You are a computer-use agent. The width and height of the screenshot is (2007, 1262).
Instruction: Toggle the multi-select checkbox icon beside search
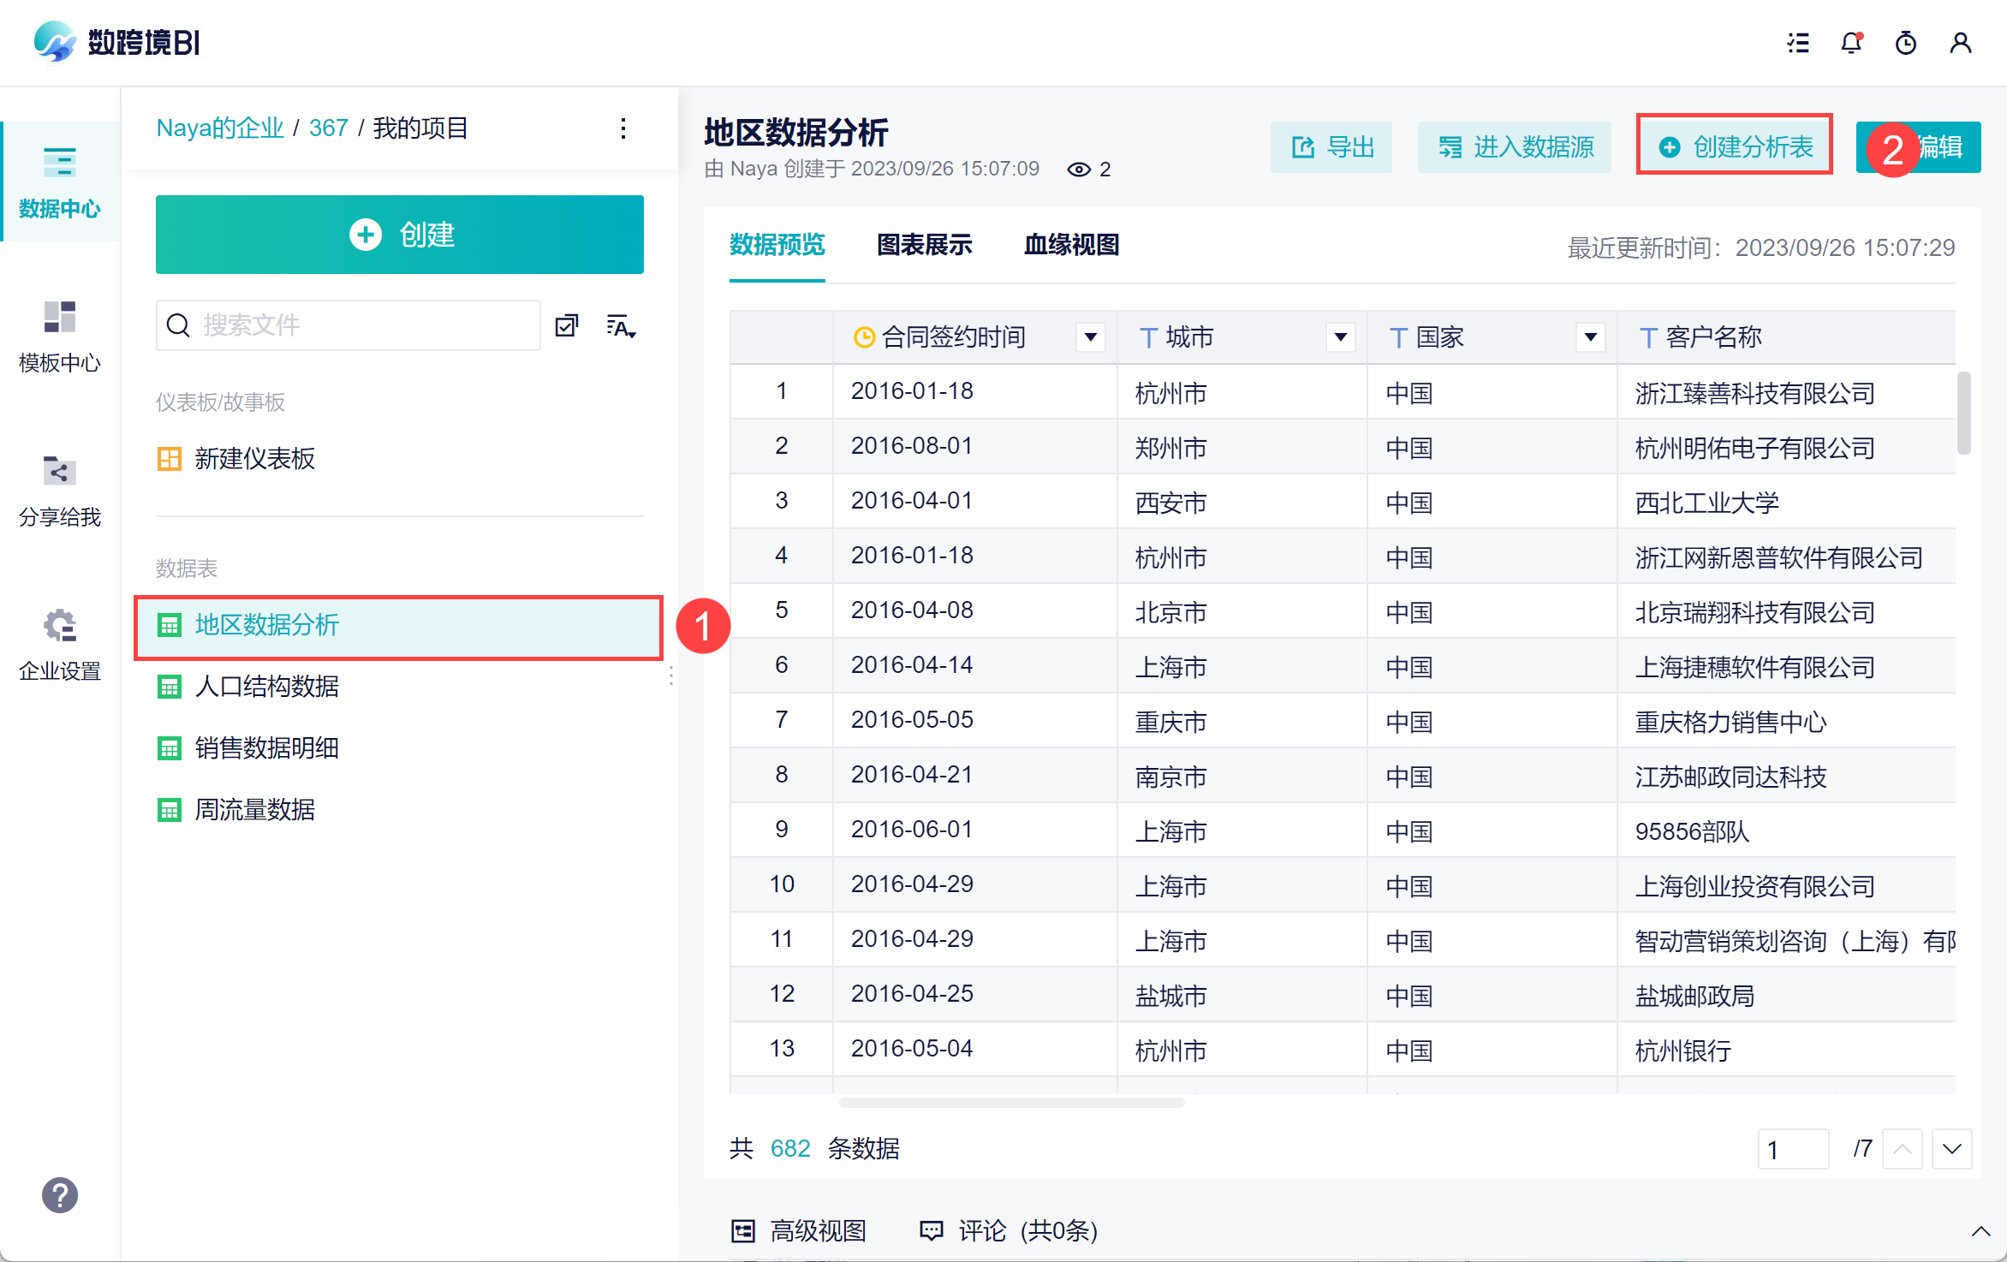pos(567,326)
